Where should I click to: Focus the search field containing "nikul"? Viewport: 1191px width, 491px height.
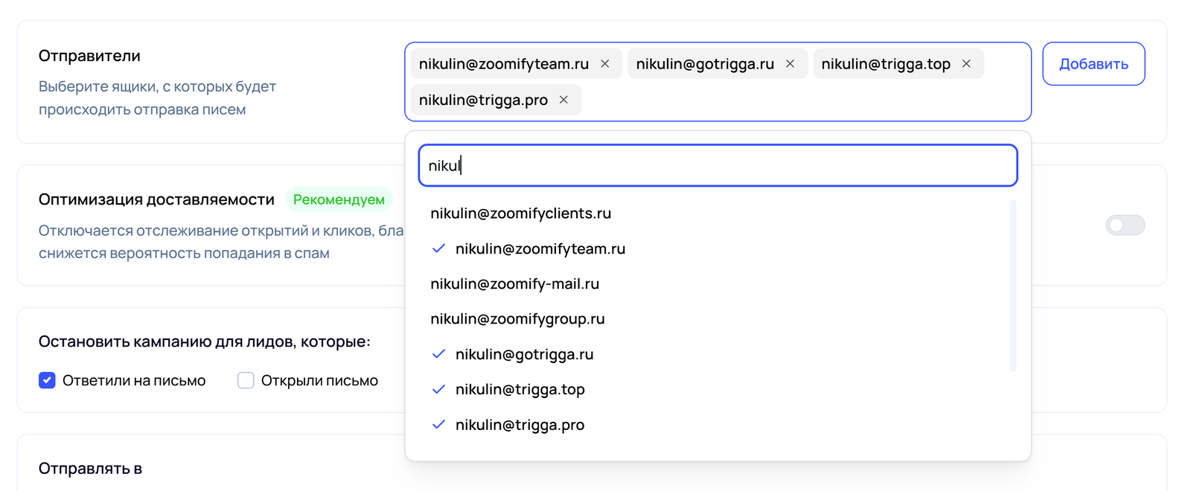[717, 165]
